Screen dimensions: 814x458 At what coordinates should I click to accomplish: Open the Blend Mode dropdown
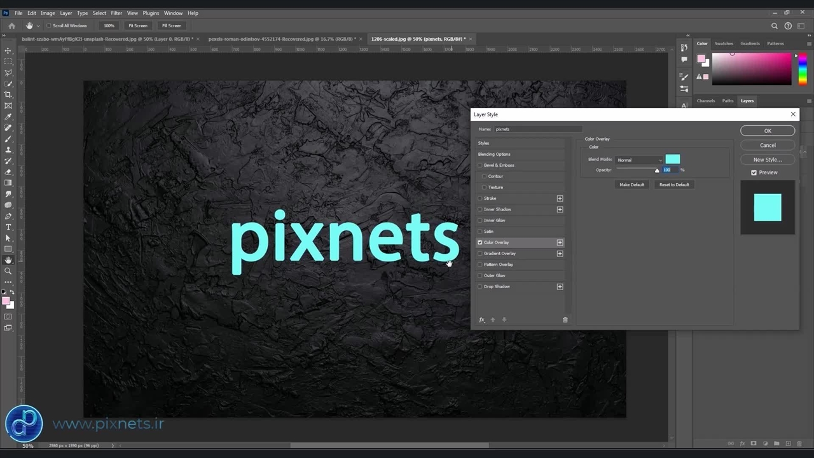(x=639, y=160)
